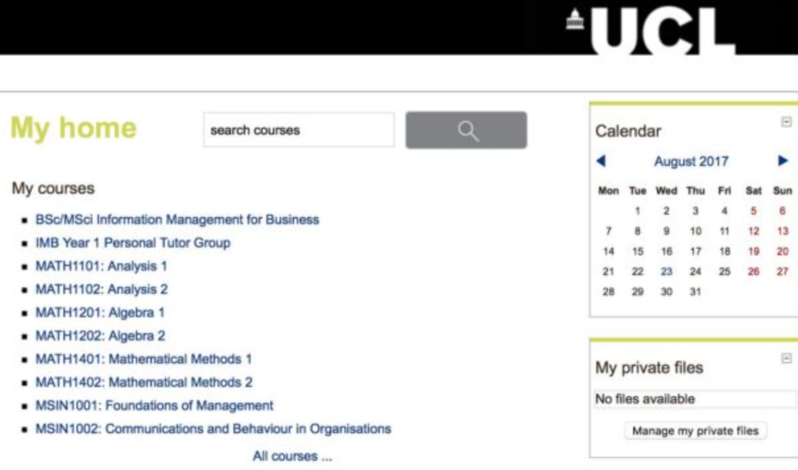Click Manage my private files button
The height and width of the screenshot is (470, 798).
(x=695, y=431)
